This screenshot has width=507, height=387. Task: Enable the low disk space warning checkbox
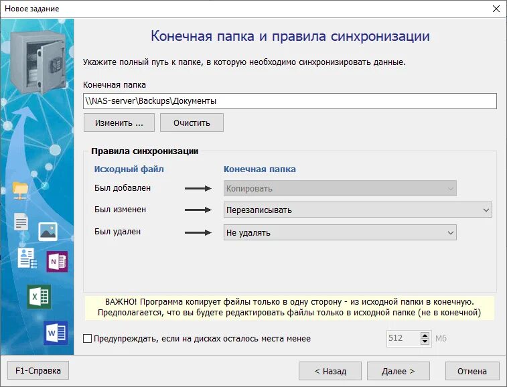coord(87,339)
